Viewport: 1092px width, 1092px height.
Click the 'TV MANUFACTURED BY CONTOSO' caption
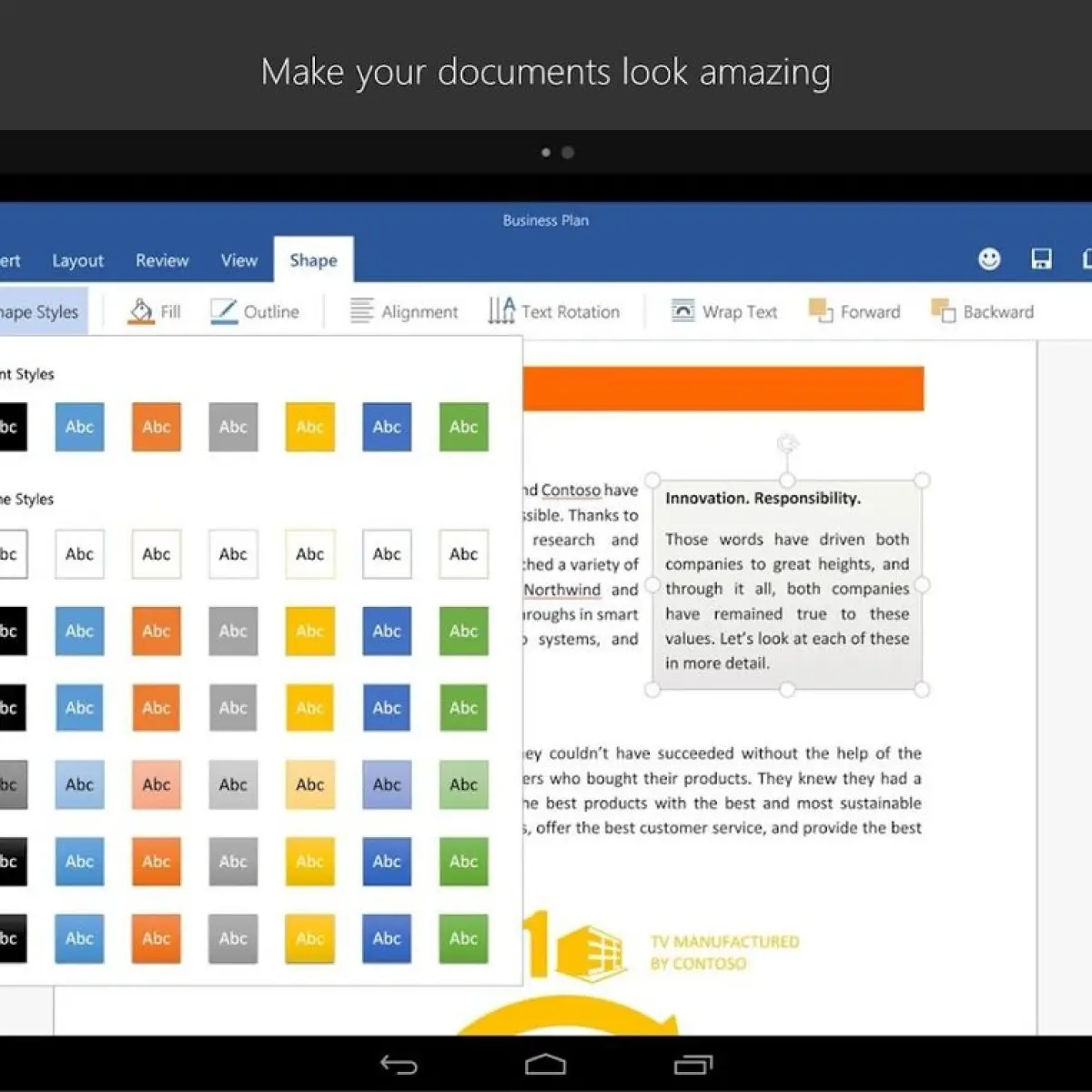pos(724,953)
